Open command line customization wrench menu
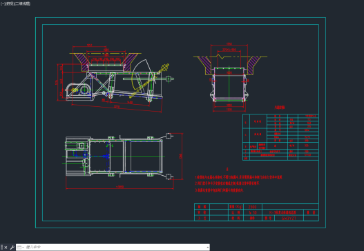This screenshot has height=251, width=364. [x=12, y=248]
